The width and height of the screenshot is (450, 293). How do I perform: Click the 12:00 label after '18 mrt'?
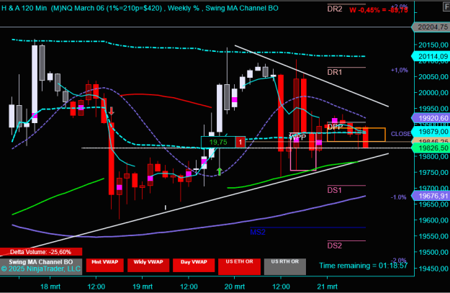[96, 287]
